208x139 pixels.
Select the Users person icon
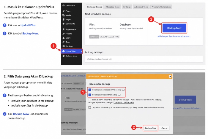(64, 38)
